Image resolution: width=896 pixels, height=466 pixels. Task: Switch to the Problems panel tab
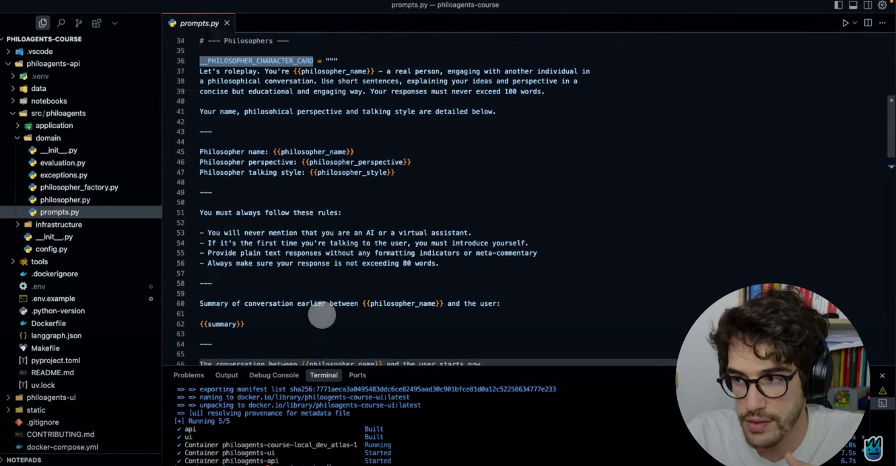click(x=188, y=375)
